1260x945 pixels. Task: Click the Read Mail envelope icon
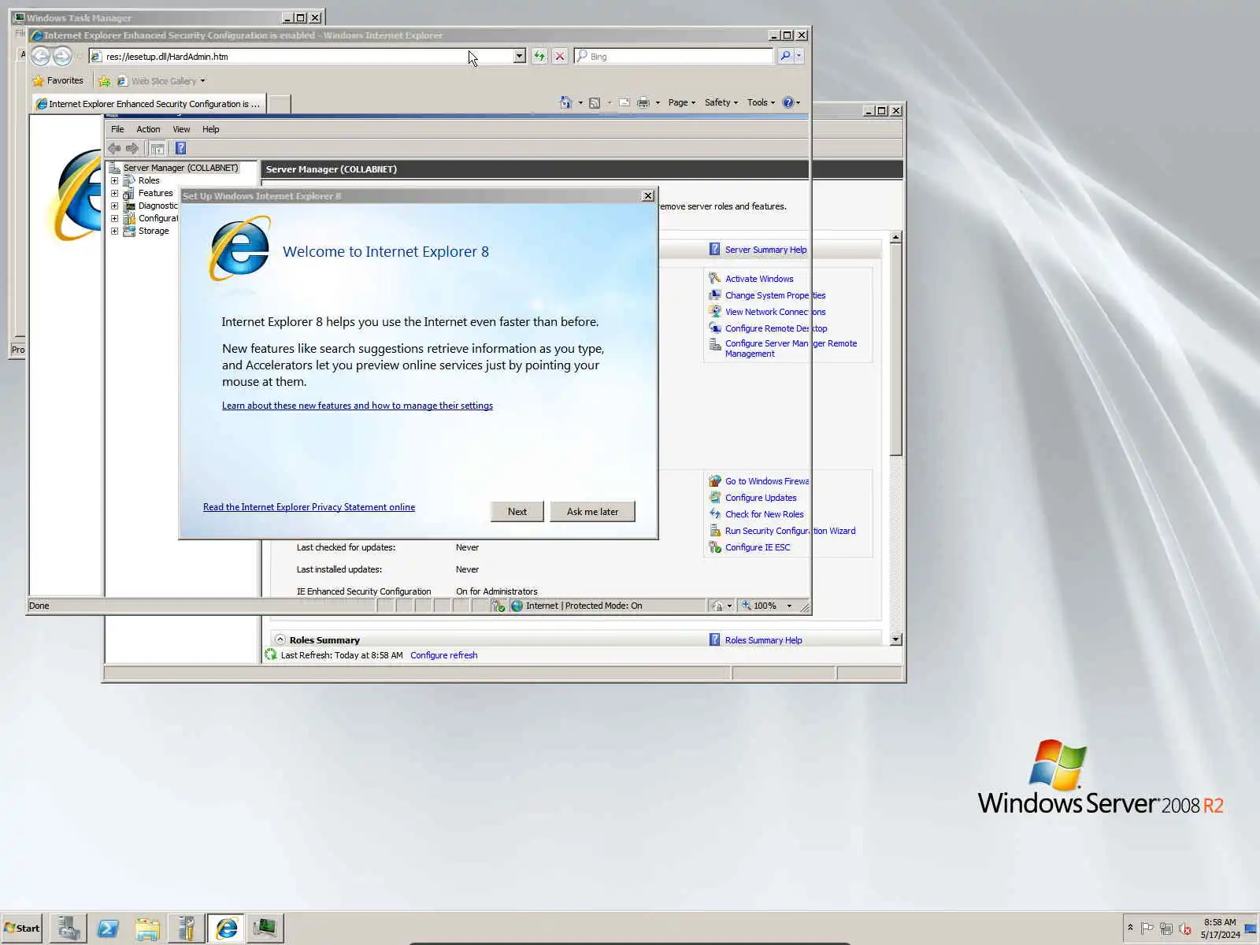point(624,102)
